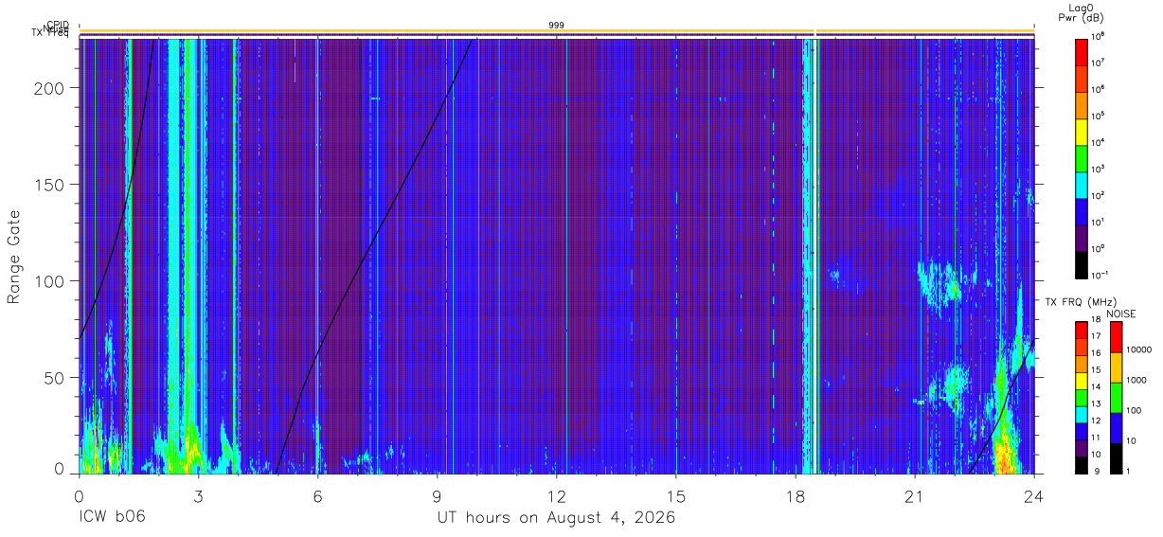This screenshot has height=537, width=1163.
Task: Click the blue segment of the NOISE colorbar
Action: click(x=1116, y=427)
